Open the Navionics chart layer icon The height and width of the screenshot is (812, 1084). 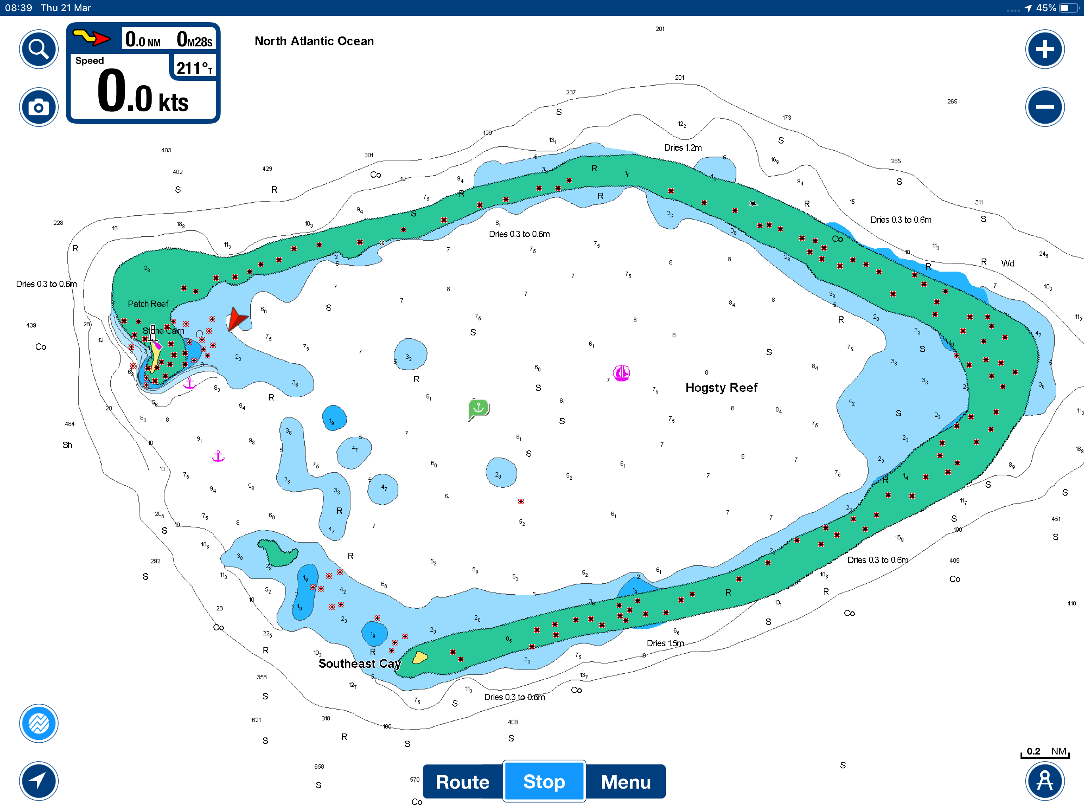click(x=39, y=723)
